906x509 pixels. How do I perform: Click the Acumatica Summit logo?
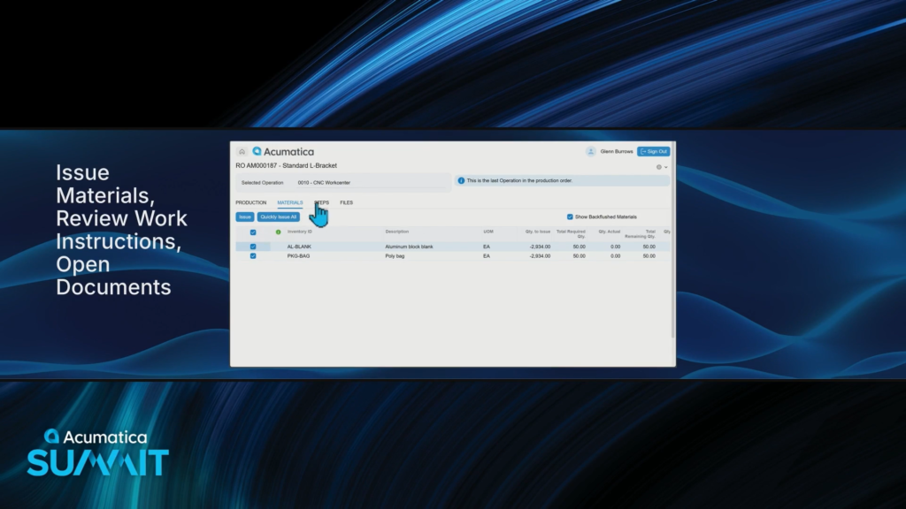pos(97,452)
